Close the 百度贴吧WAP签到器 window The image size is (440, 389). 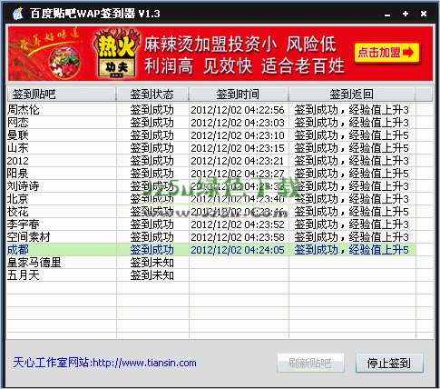424,14
